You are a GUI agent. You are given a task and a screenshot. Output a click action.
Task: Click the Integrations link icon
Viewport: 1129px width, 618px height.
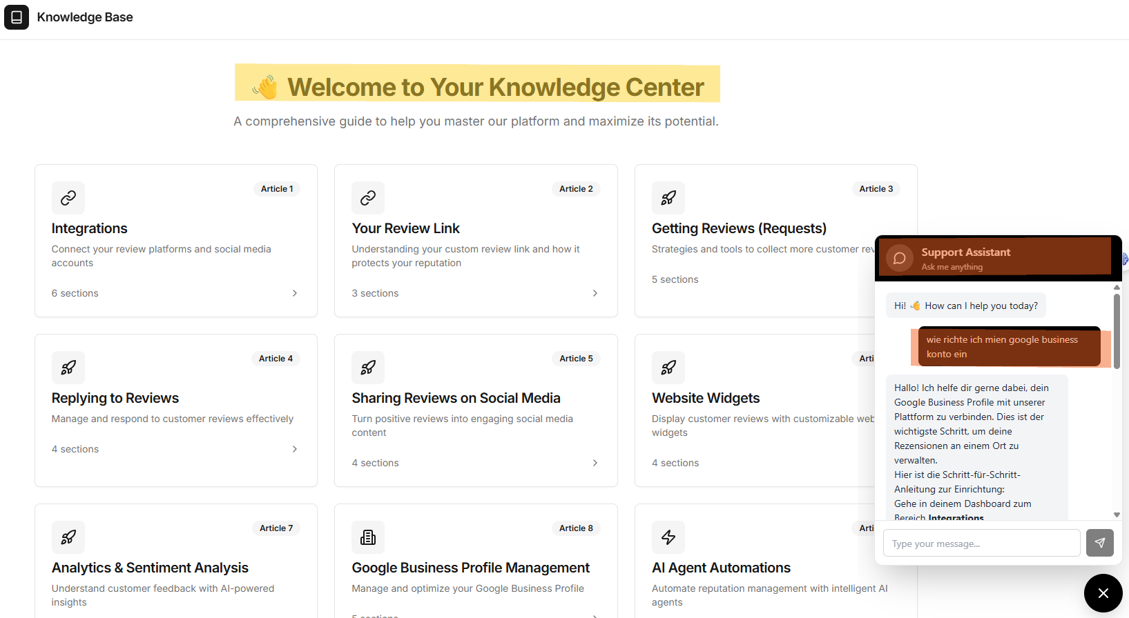pyautogui.click(x=68, y=198)
